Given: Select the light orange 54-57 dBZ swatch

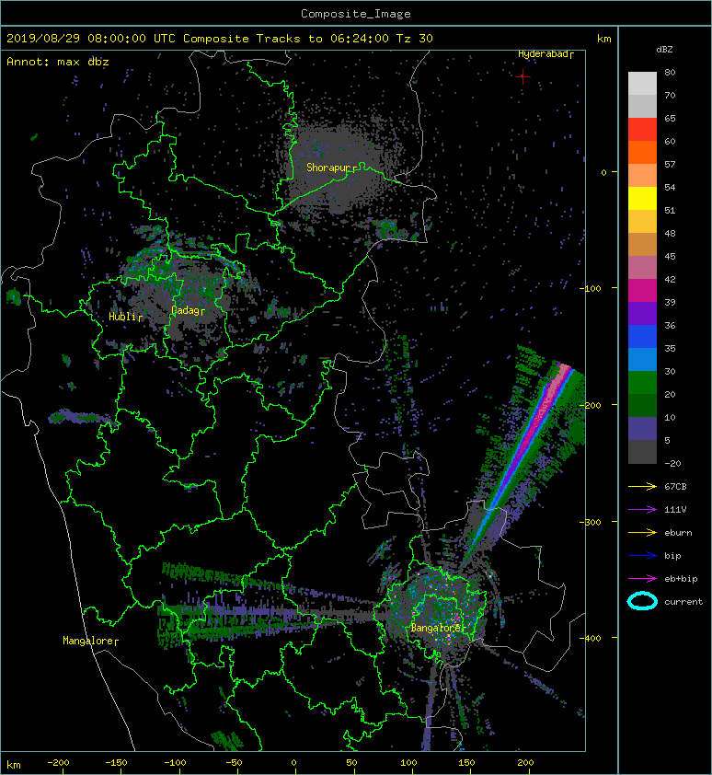Looking at the screenshot, I should pos(642,176).
